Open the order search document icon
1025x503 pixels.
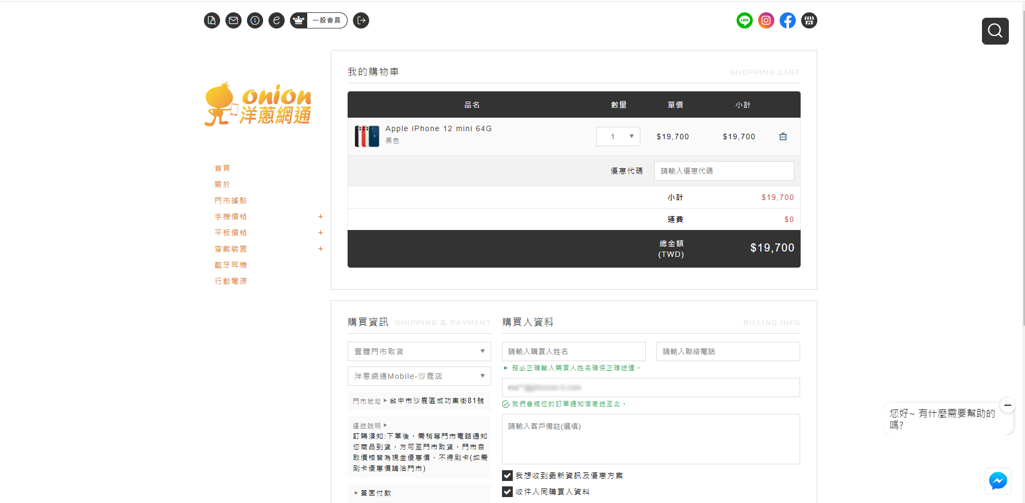(212, 20)
